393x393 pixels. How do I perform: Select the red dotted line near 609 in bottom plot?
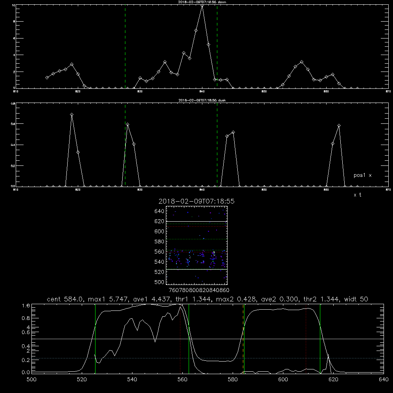306,339
